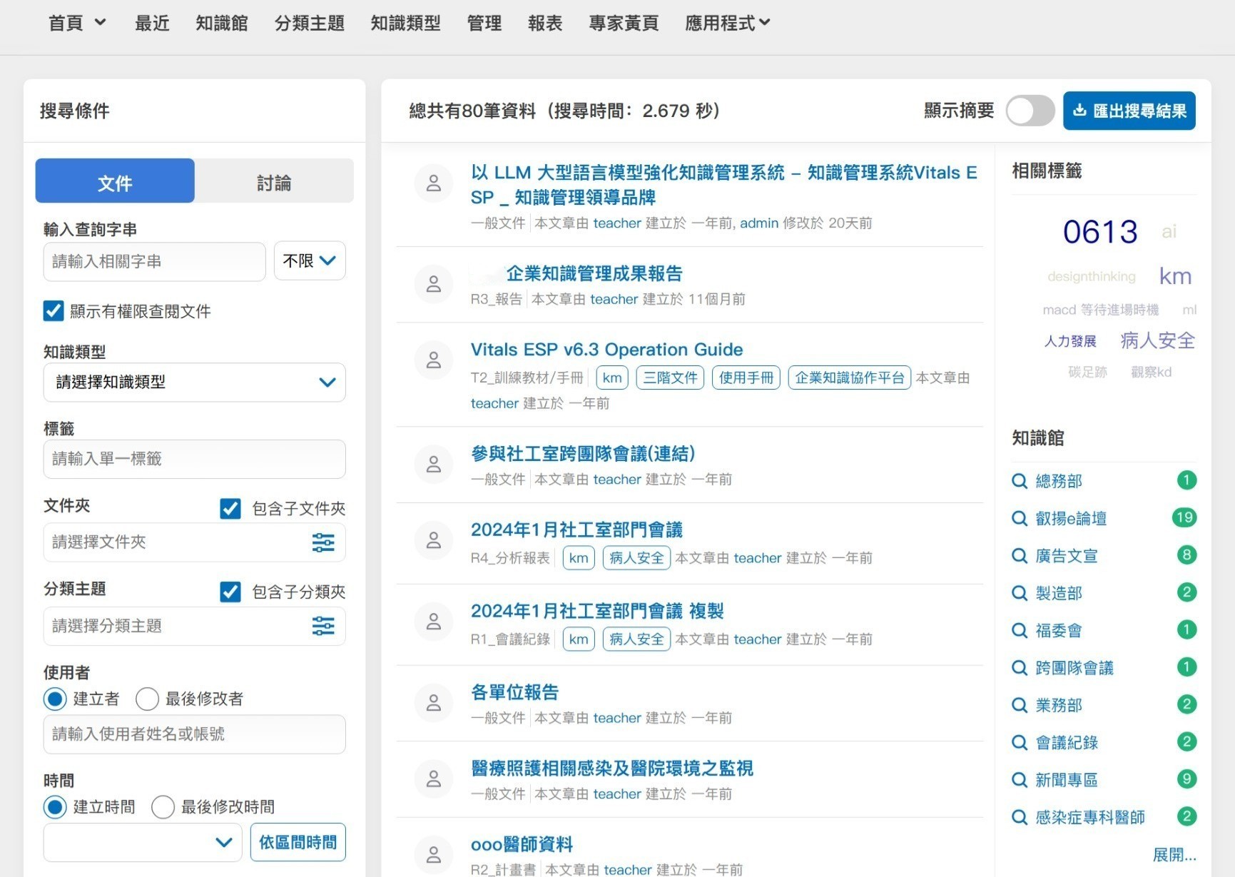Click the magnifier icon beside 跨團隊會議
This screenshot has height=877, width=1235.
click(1020, 668)
